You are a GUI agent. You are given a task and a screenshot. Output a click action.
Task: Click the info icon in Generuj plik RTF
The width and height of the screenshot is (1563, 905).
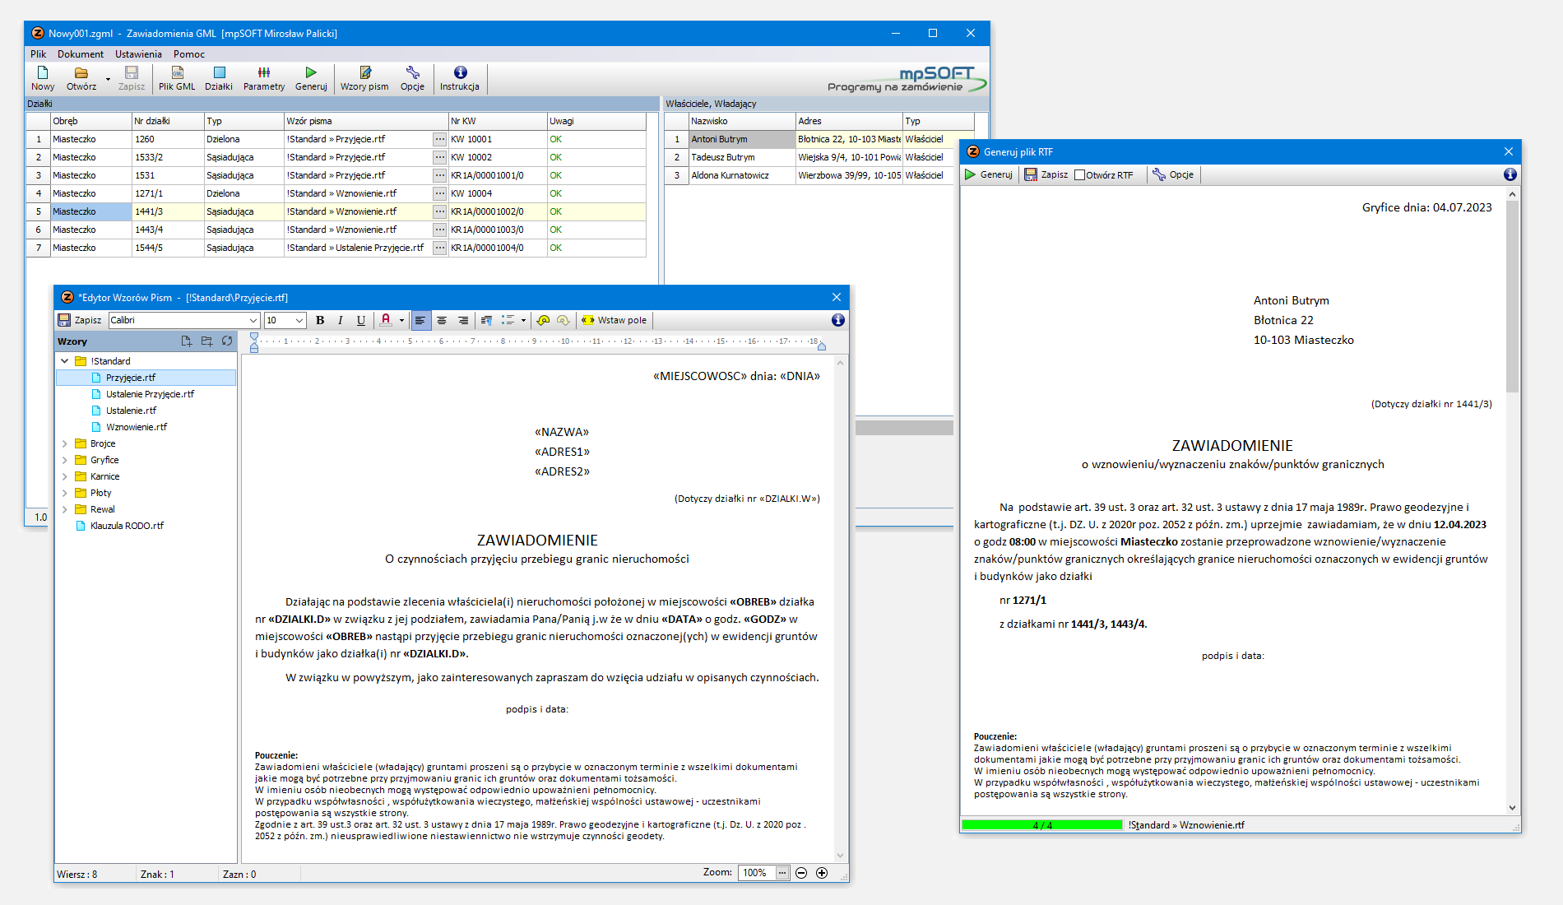[x=1510, y=174]
